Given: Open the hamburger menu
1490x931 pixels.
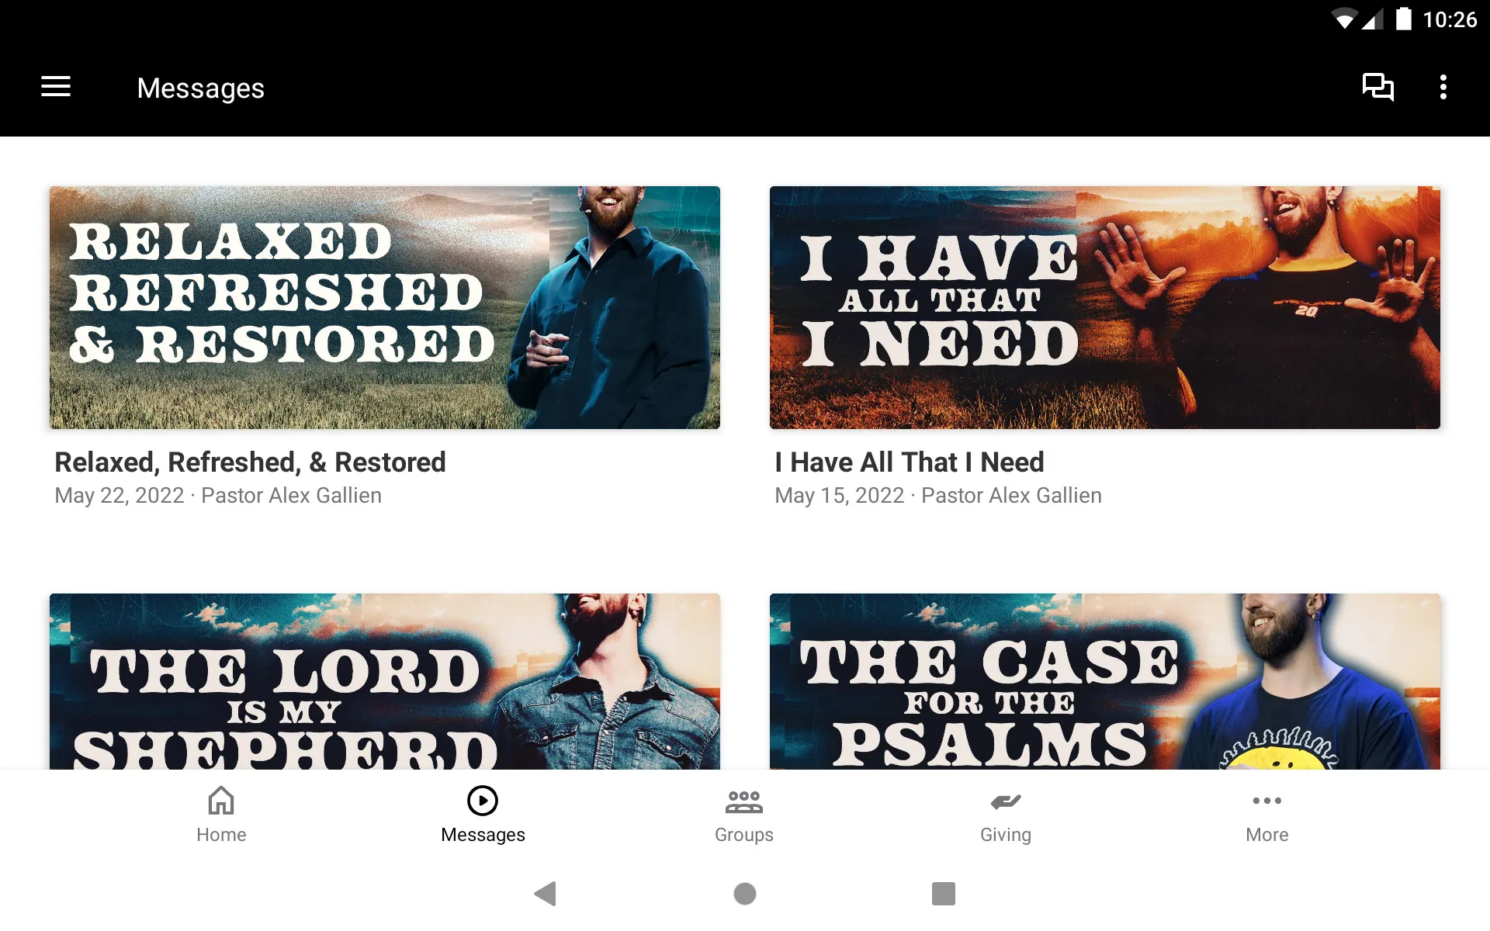Looking at the screenshot, I should point(56,88).
